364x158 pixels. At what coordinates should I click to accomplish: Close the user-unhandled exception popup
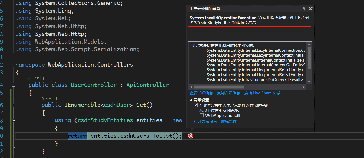[311, 8]
